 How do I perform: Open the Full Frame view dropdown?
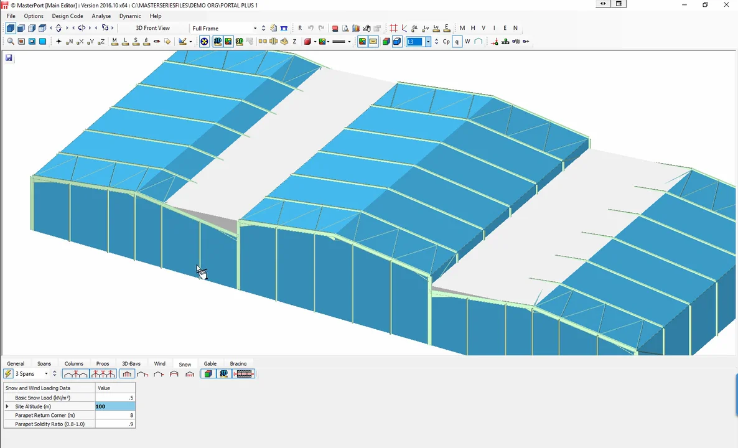[x=255, y=28]
